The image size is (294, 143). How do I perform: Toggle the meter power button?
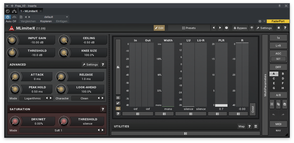tap(118, 108)
